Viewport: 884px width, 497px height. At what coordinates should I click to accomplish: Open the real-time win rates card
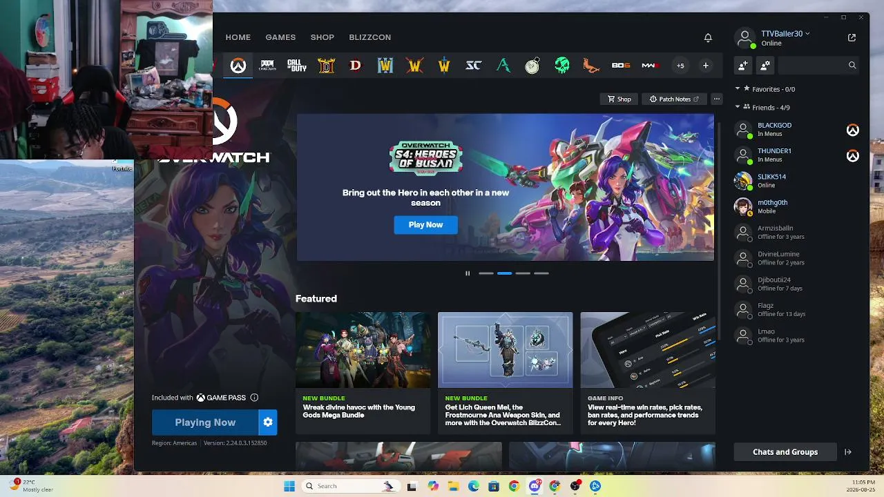[648, 373]
